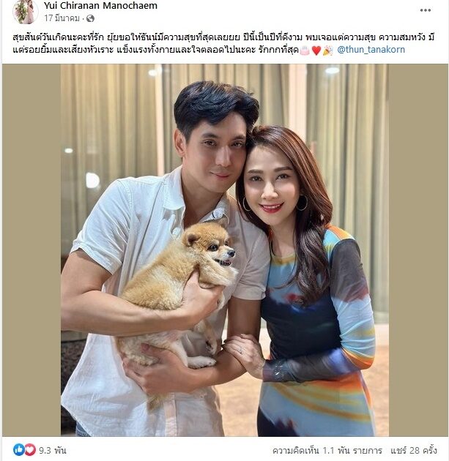Screen dimensions: 449x461
Task: Click the blue like reaction icon
Action: coord(18,450)
